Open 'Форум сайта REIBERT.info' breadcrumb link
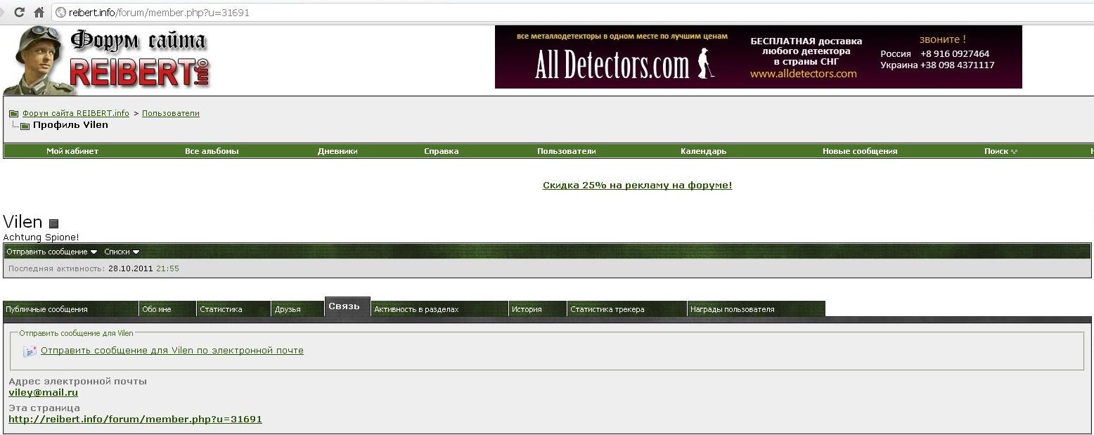Image resolution: width=1094 pixels, height=435 pixels. coord(76,113)
